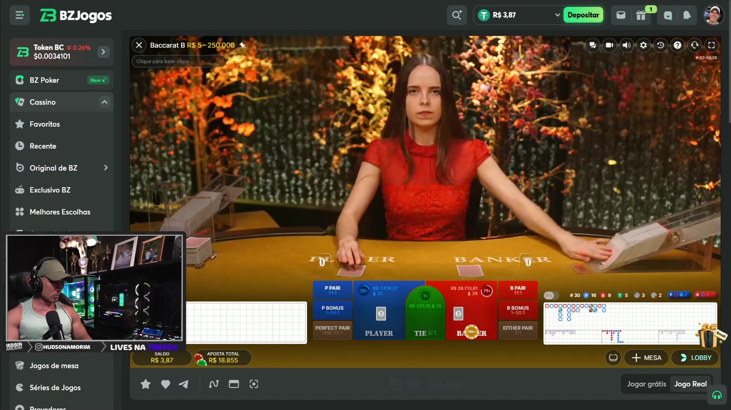Bet on P BONUS spot
The height and width of the screenshot is (410, 731).
(x=332, y=310)
